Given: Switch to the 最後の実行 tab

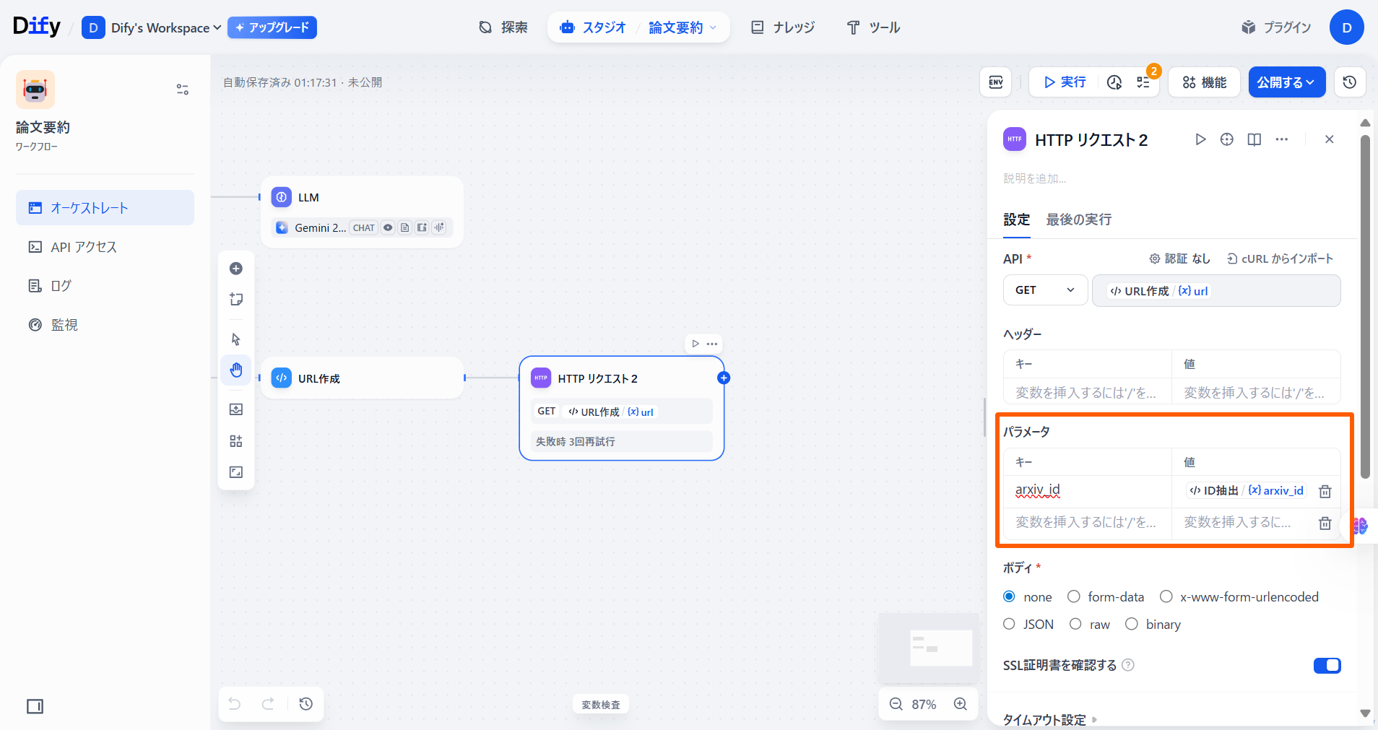Looking at the screenshot, I should (1078, 220).
